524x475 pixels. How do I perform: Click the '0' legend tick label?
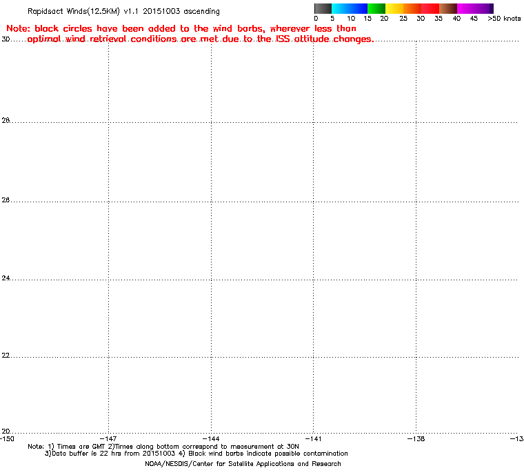316,19
